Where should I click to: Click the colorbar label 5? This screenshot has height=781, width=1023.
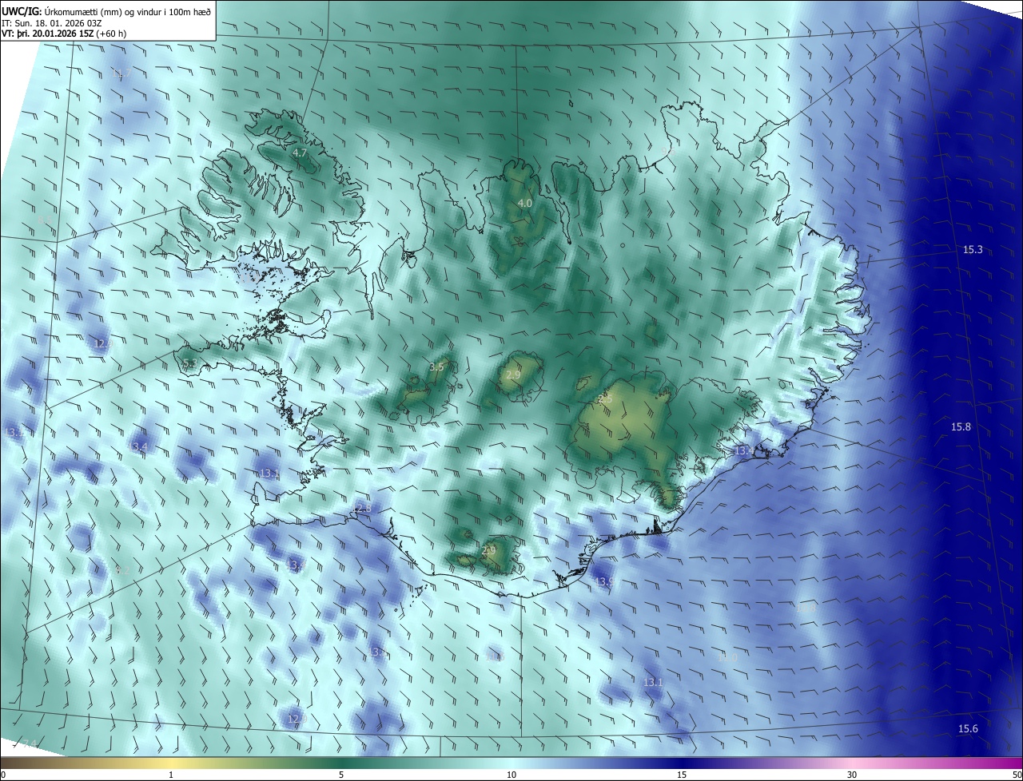coord(341,775)
